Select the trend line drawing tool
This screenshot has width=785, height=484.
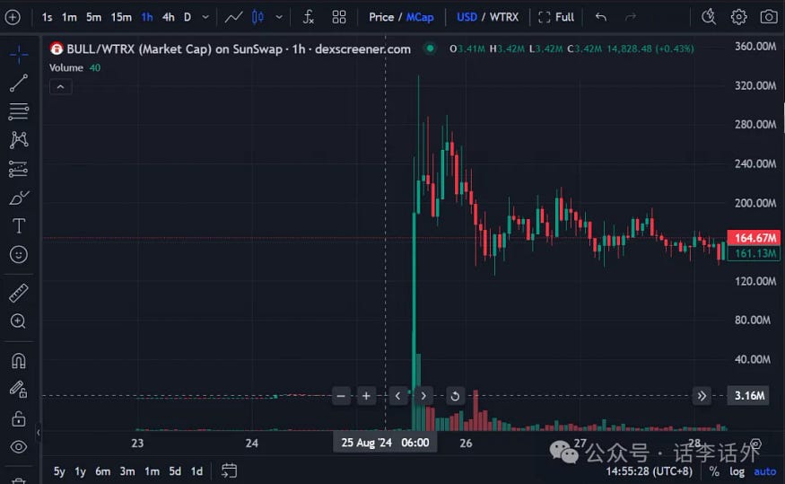[19, 84]
